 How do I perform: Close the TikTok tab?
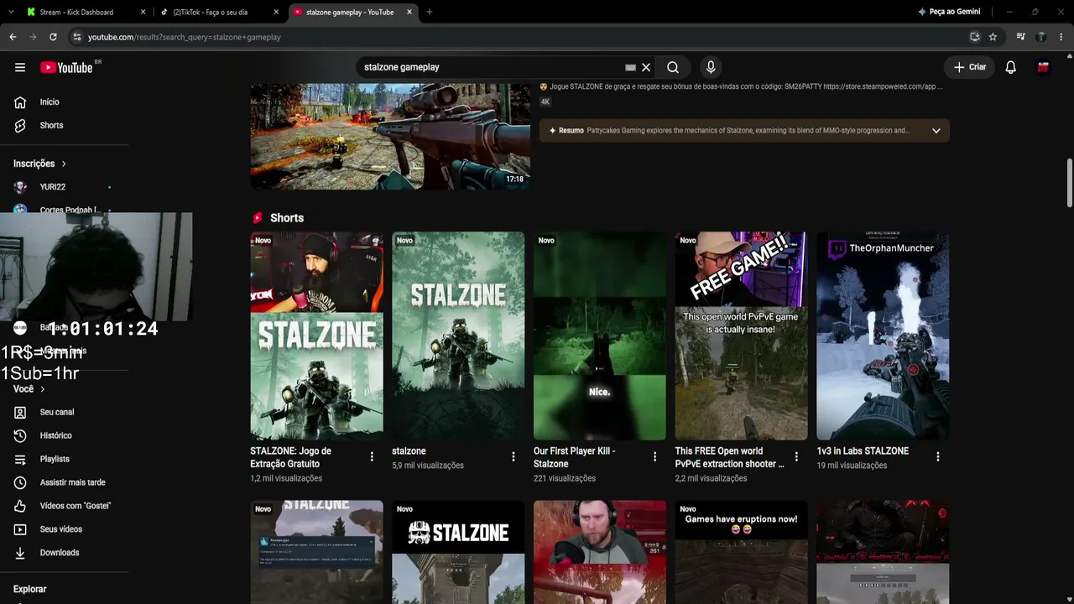point(276,12)
